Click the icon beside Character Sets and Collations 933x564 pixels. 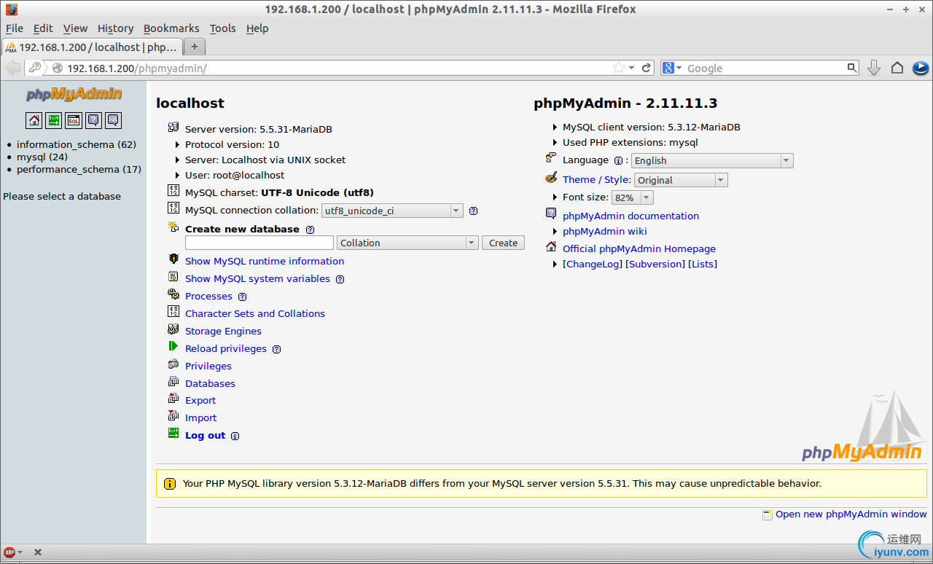click(173, 312)
